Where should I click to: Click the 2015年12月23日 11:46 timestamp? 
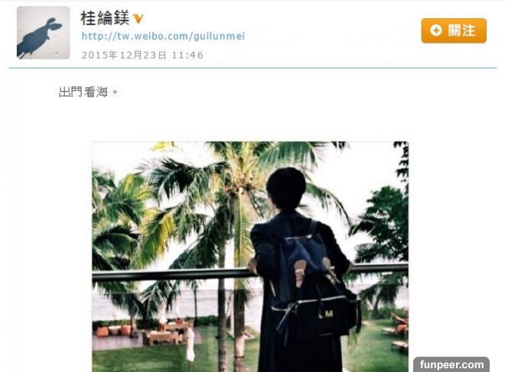point(142,55)
